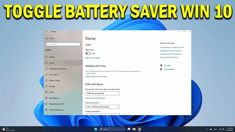Image resolution: width=235 pixels, height=132 pixels.
Task: Open File Explorer from the taskbar
Action: pos(134,129)
